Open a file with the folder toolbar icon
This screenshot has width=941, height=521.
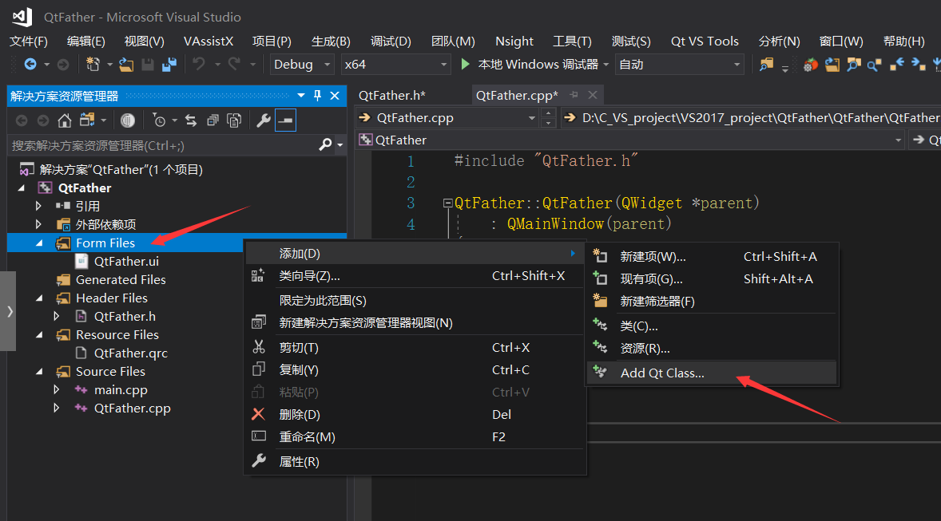(126, 64)
